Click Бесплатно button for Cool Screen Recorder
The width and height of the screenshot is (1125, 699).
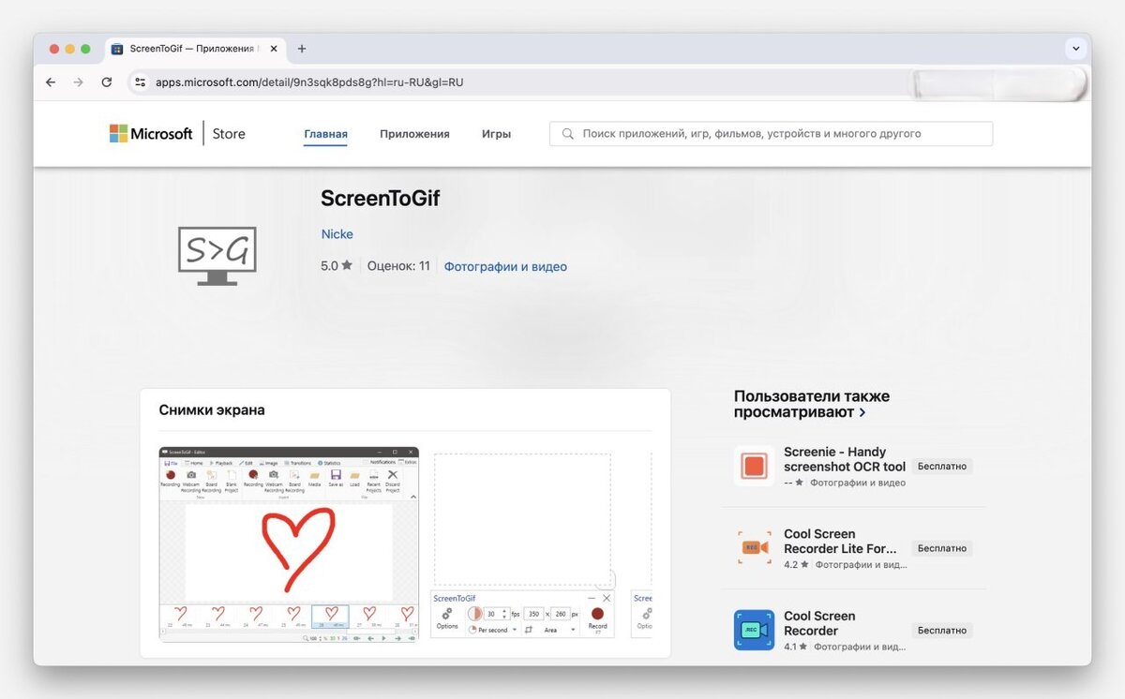tap(942, 631)
